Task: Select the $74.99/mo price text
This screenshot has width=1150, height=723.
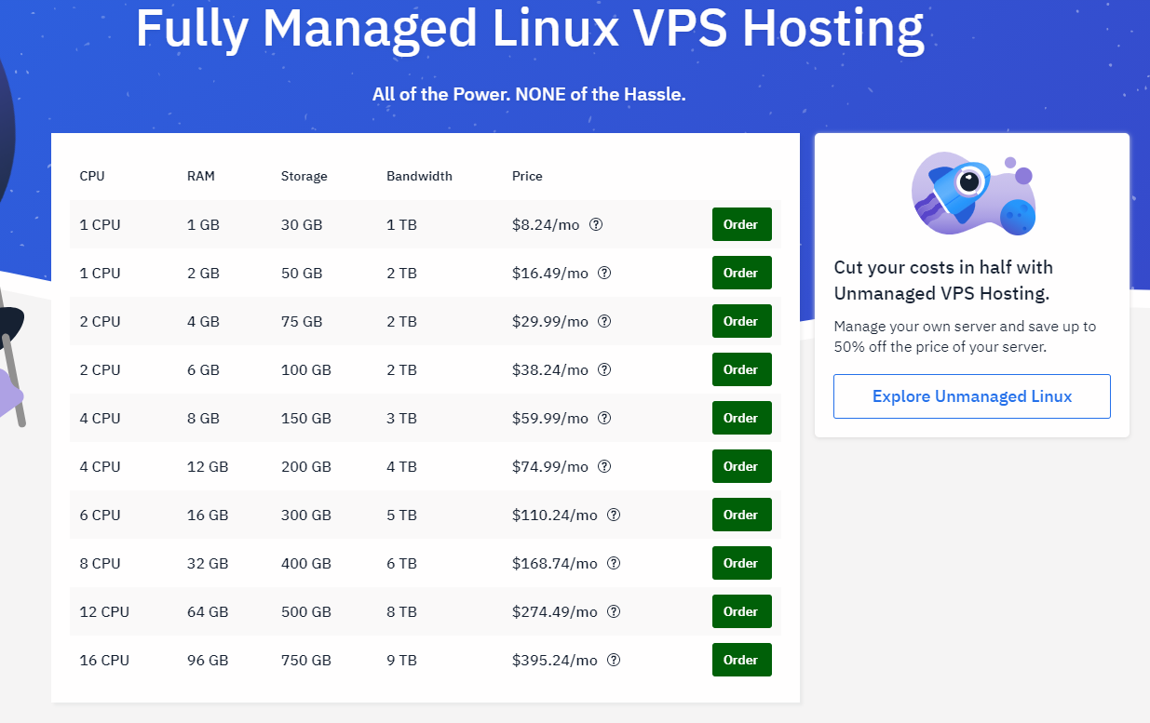Action: click(550, 466)
